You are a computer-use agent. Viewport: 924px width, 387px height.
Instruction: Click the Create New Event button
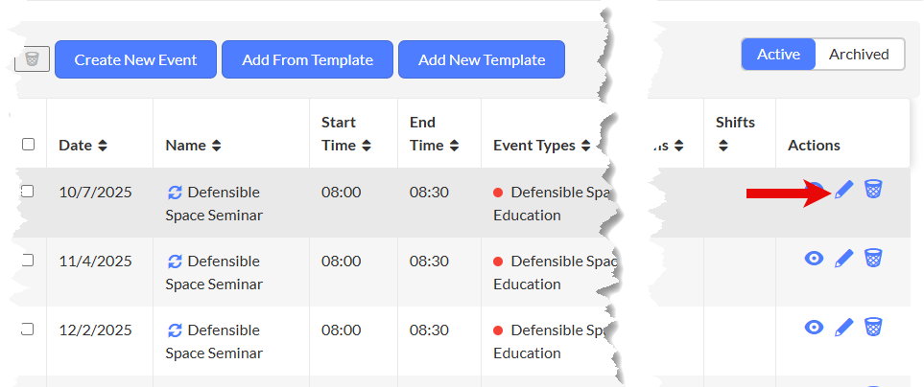135,59
